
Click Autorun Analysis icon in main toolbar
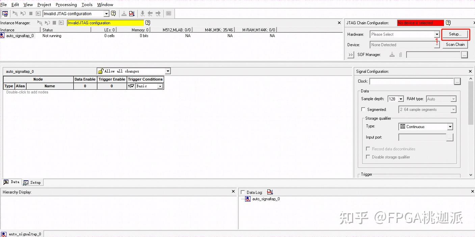[23, 14]
